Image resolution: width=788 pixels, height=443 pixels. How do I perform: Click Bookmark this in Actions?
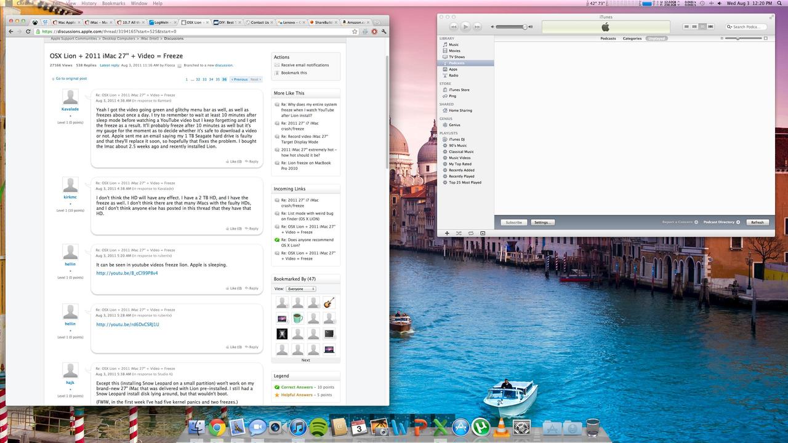pos(294,73)
